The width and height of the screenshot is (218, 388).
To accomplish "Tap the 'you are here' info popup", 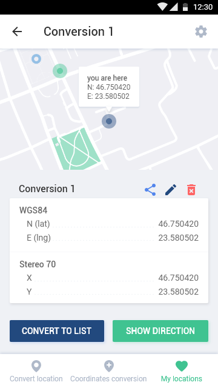I will tap(109, 87).
